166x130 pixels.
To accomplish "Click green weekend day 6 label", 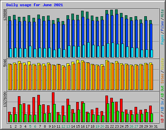I will [x=35, y=126].
